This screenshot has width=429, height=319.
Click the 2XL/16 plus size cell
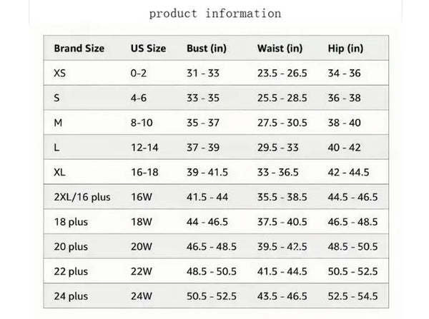(x=82, y=197)
